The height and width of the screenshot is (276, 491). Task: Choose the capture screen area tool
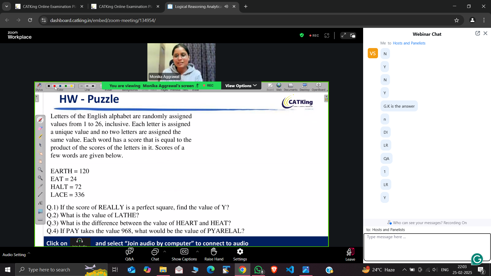point(40,211)
